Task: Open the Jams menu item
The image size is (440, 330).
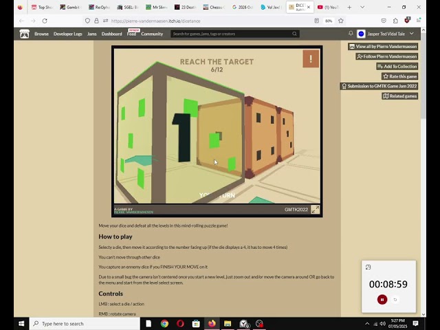Action: 91,34
